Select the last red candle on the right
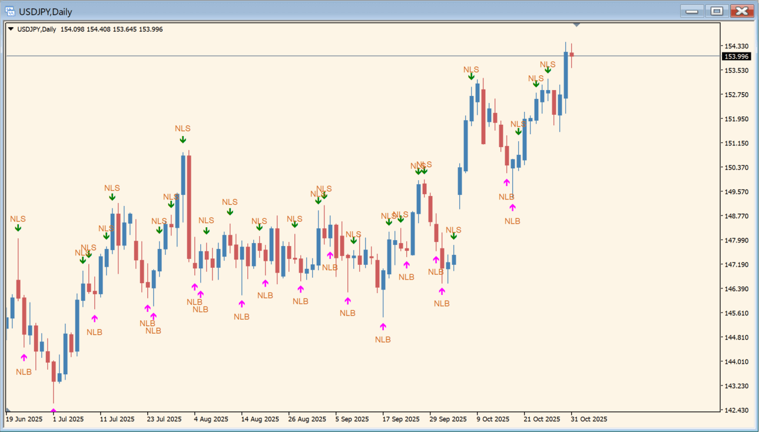Screen dimensions: 759x432 571,55
